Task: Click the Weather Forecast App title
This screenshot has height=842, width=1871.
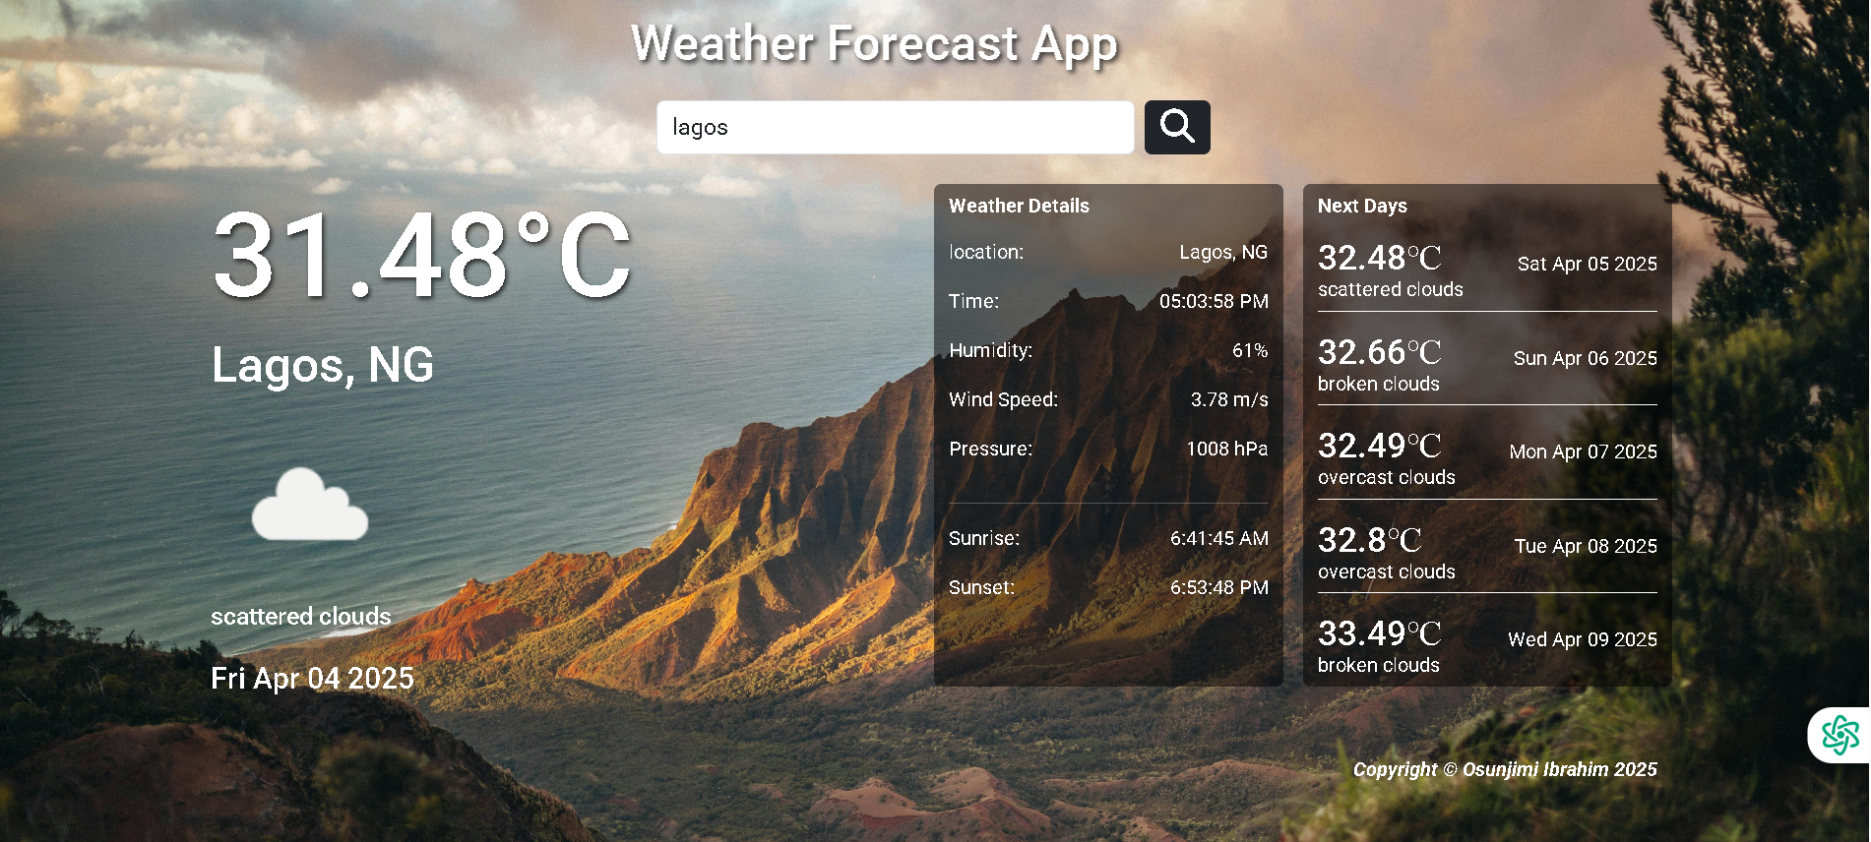Action: 874,44
